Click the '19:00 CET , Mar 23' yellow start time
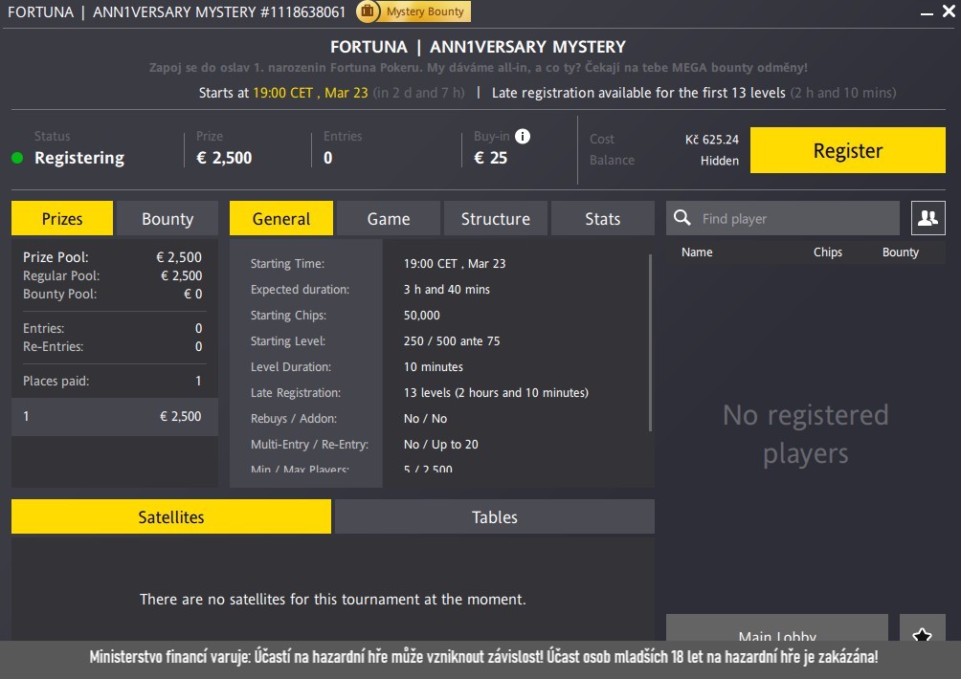This screenshot has width=961, height=679. point(311,93)
